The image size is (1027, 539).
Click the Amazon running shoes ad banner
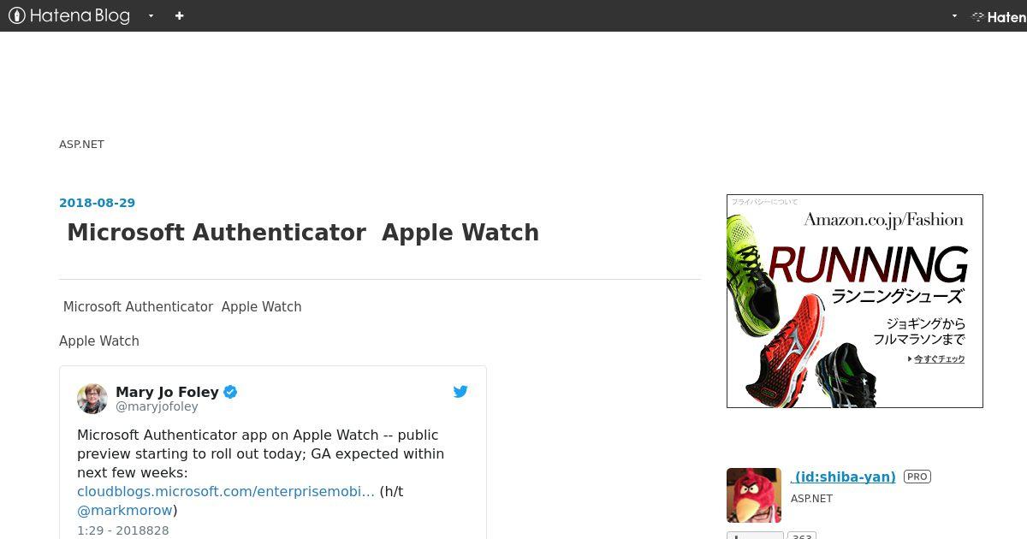[855, 301]
